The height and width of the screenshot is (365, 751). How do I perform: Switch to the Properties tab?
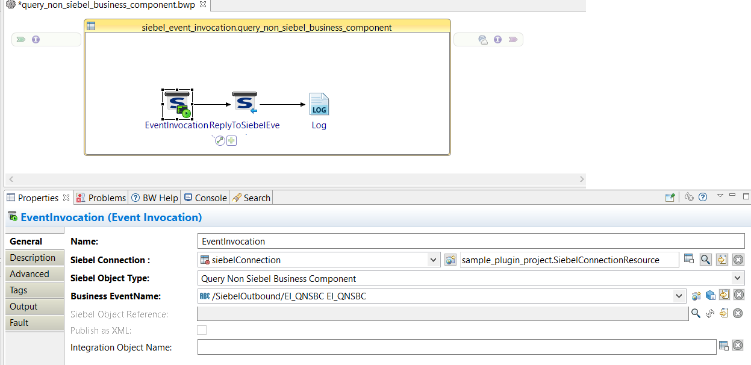pos(38,198)
